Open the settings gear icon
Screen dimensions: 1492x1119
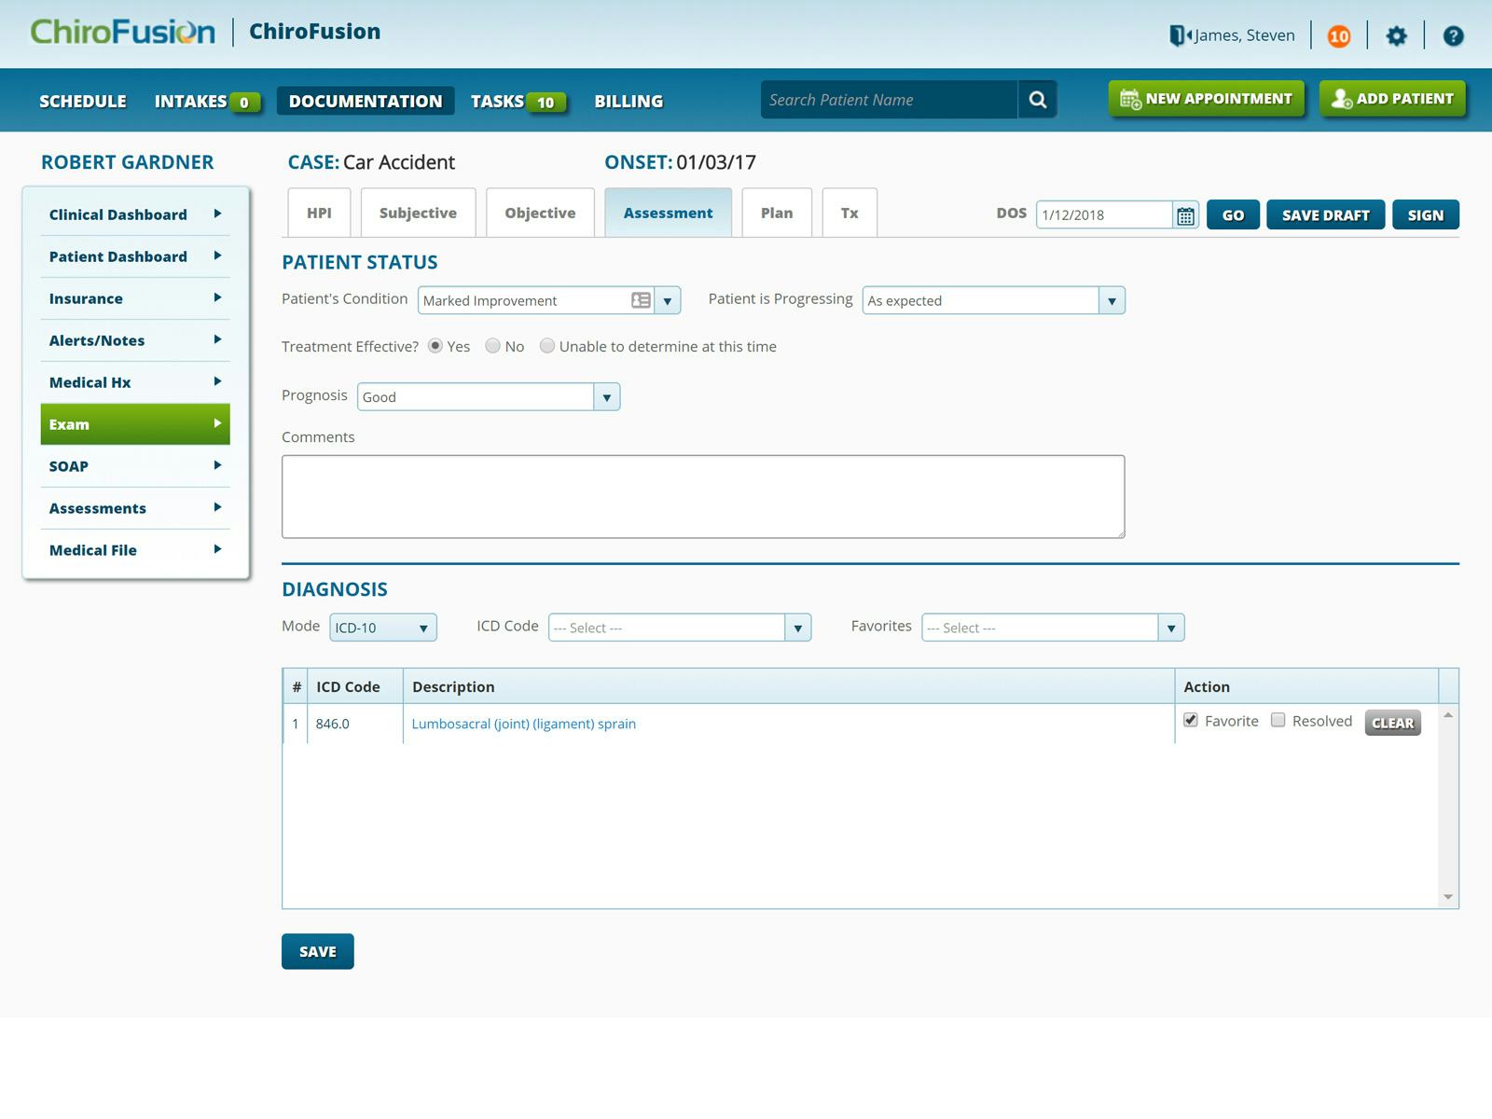(1396, 35)
